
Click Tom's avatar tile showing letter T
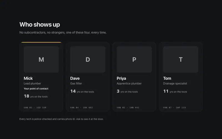coord(181,59)
